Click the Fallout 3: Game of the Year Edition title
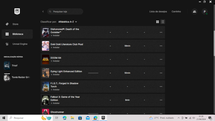Image resolution: width=215 pixels, height=121 pixels. pos(65,98)
